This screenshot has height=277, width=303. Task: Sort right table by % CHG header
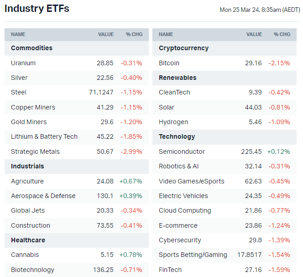point(282,34)
